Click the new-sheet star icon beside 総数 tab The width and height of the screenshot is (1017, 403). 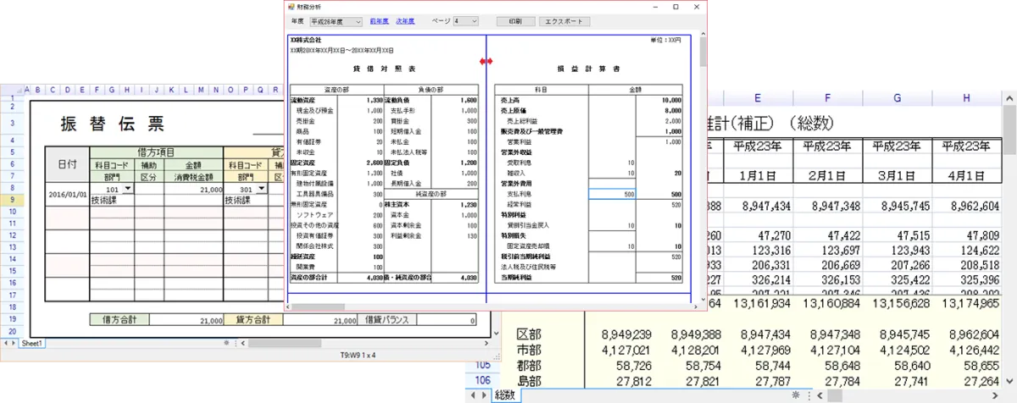[795, 395]
